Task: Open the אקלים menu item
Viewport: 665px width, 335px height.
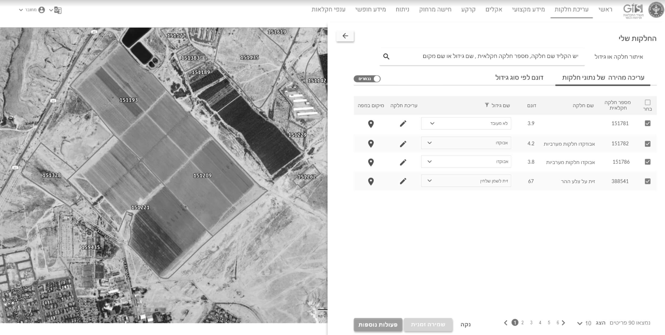Action: (x=494, y=10)
